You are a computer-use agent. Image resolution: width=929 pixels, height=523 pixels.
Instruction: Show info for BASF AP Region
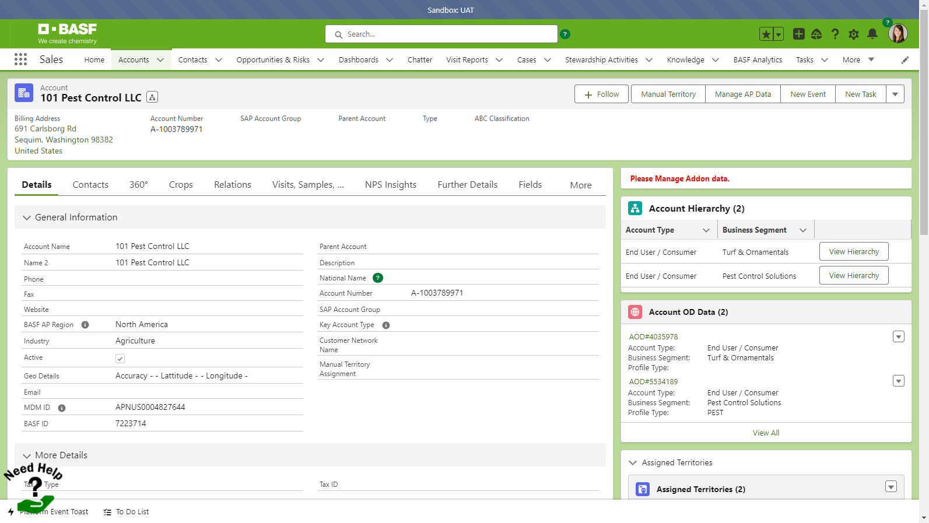[85, 325]
